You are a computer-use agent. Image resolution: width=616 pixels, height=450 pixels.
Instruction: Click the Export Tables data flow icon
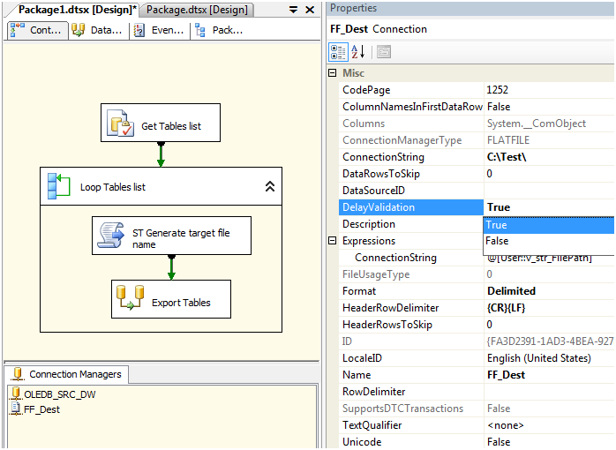coord(131,298)
